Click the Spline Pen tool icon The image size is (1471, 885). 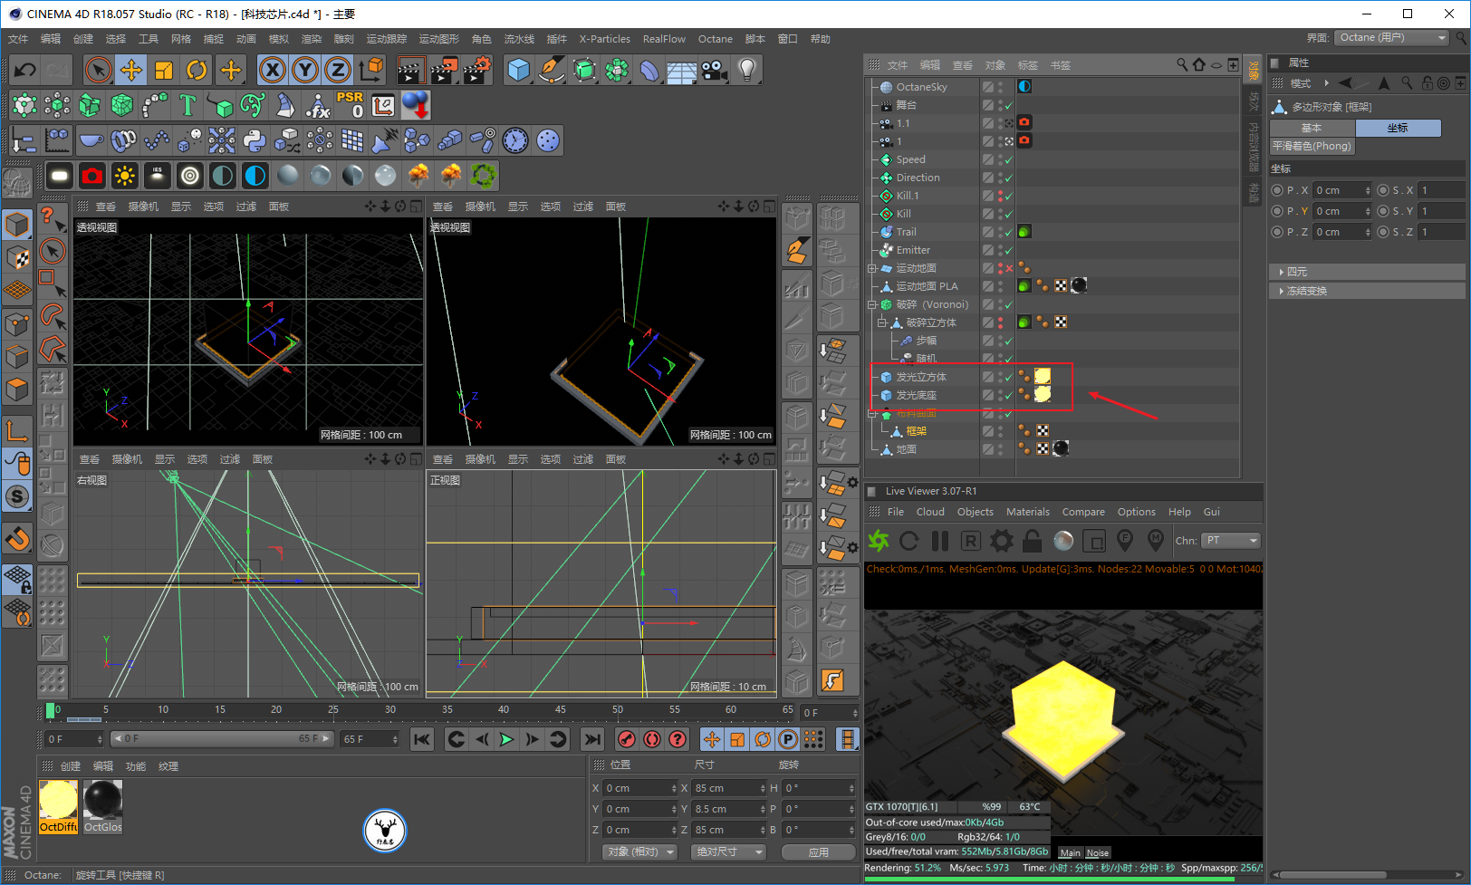point(551,70)
